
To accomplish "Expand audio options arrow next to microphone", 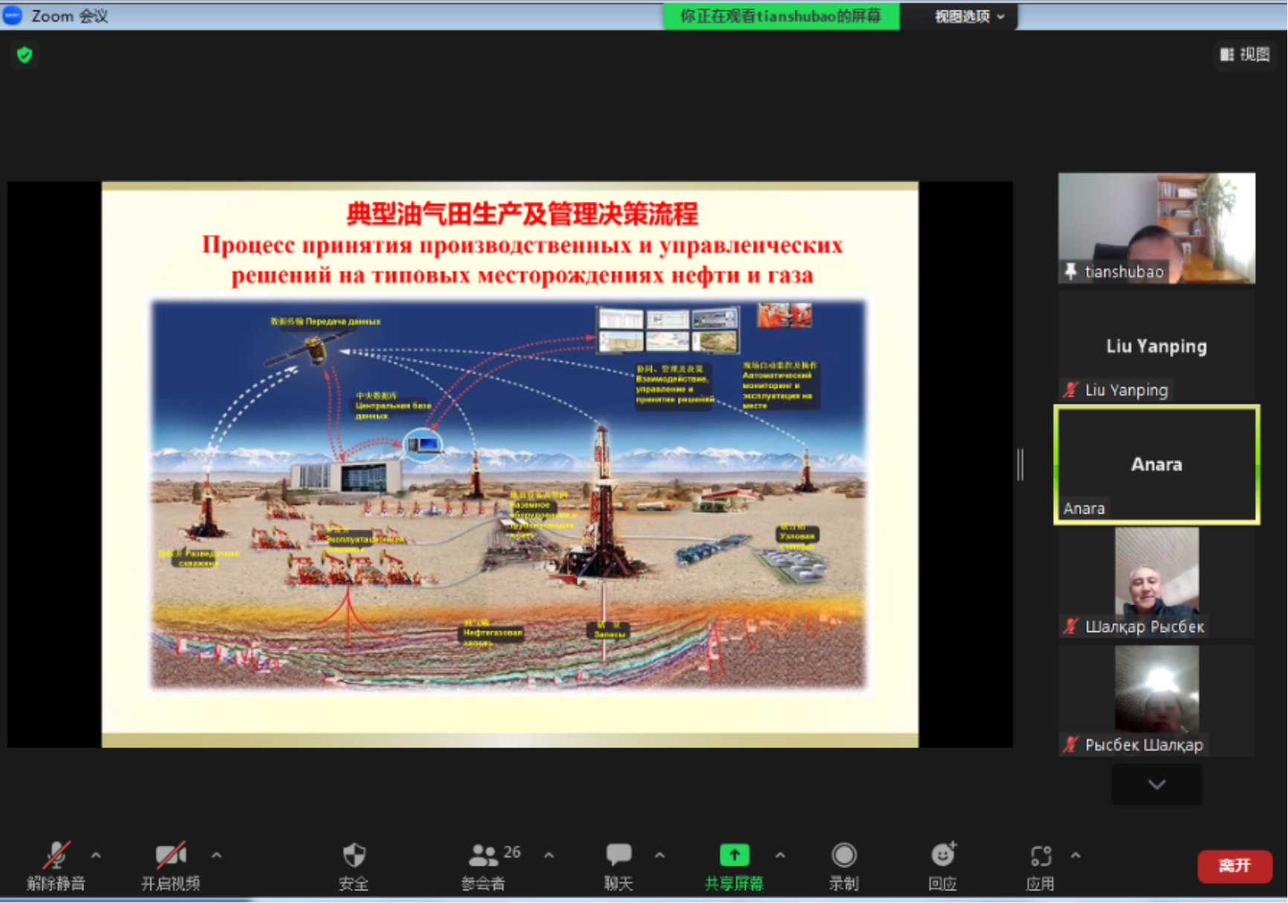I will (96, 855).
